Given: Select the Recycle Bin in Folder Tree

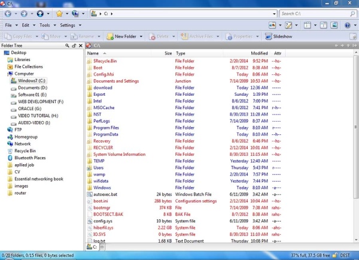Looking at the screenshot, I should coord(25,151).
